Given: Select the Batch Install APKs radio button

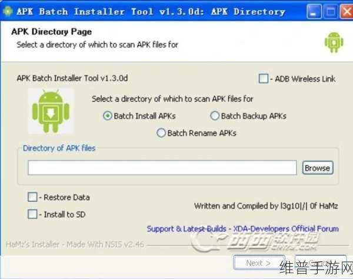Looking at the screenshot, I should [108, 116].
